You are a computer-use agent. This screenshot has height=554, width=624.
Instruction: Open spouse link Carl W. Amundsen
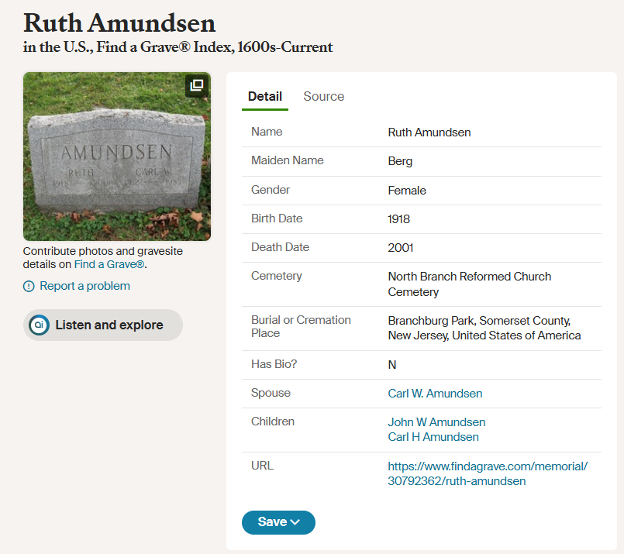pos(435,393)
